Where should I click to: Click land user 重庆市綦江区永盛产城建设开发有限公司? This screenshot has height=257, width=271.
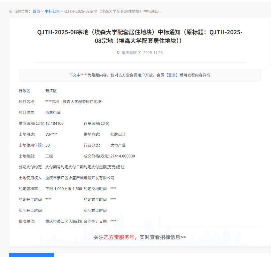[x=80, y=178]
